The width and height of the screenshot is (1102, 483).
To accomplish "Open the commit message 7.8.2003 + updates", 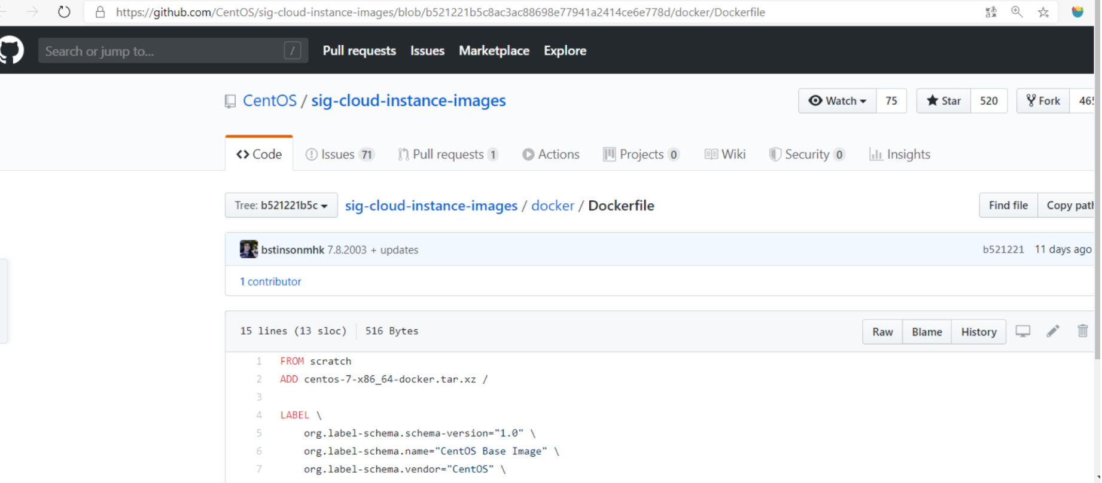I will coord(373,250).
